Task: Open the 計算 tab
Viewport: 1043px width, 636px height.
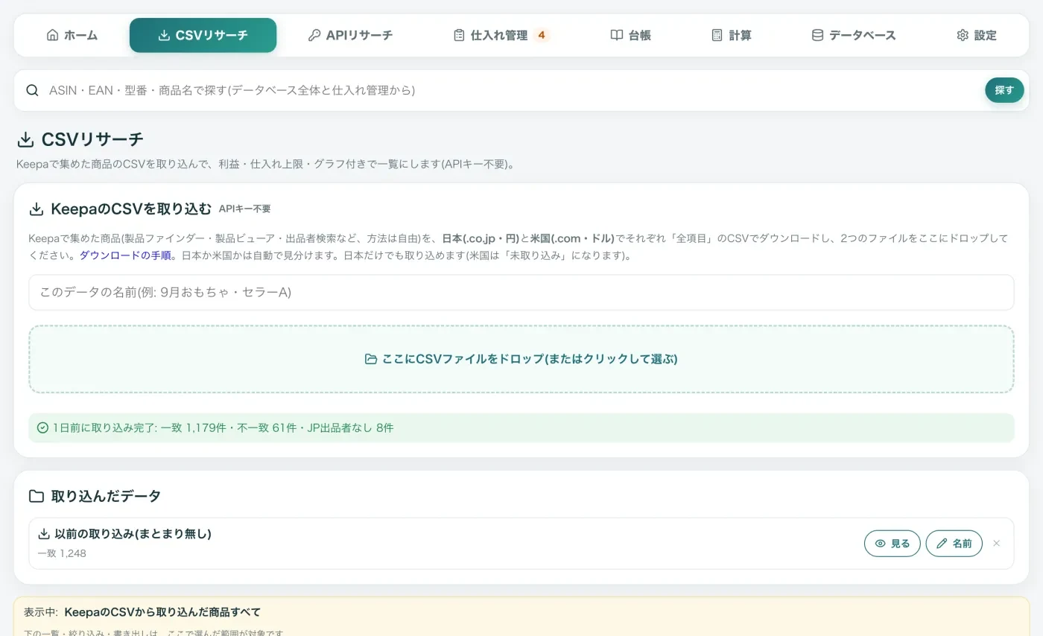Action: tap(731, 35)
